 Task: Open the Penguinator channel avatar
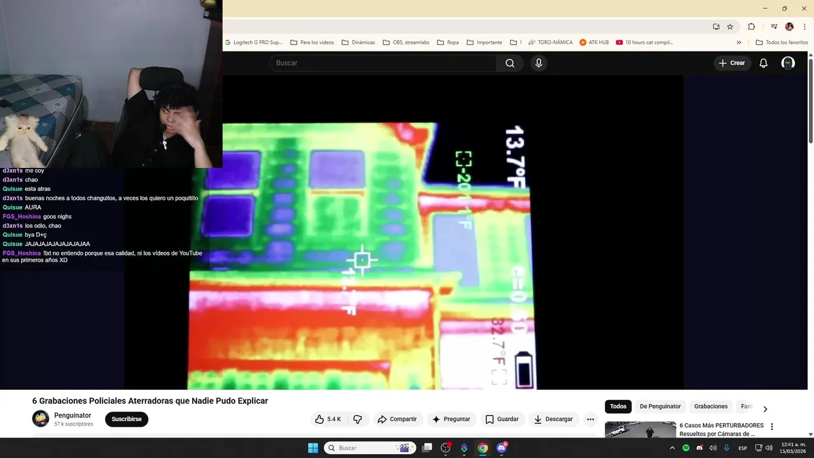[41, 419]
